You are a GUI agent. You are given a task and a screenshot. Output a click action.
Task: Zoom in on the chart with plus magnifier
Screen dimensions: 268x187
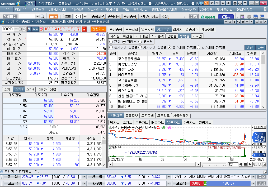pos(255,164)
